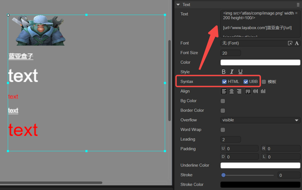
Task: Open font picker icon in Font field
Action: (x=290, y=43)
